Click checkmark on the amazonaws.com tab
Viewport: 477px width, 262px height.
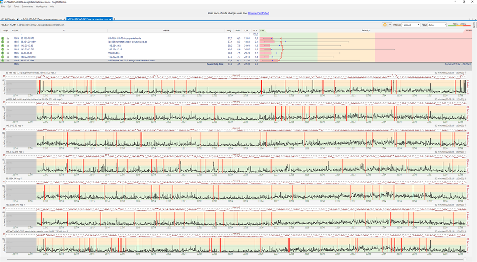(x=64, y=19)
